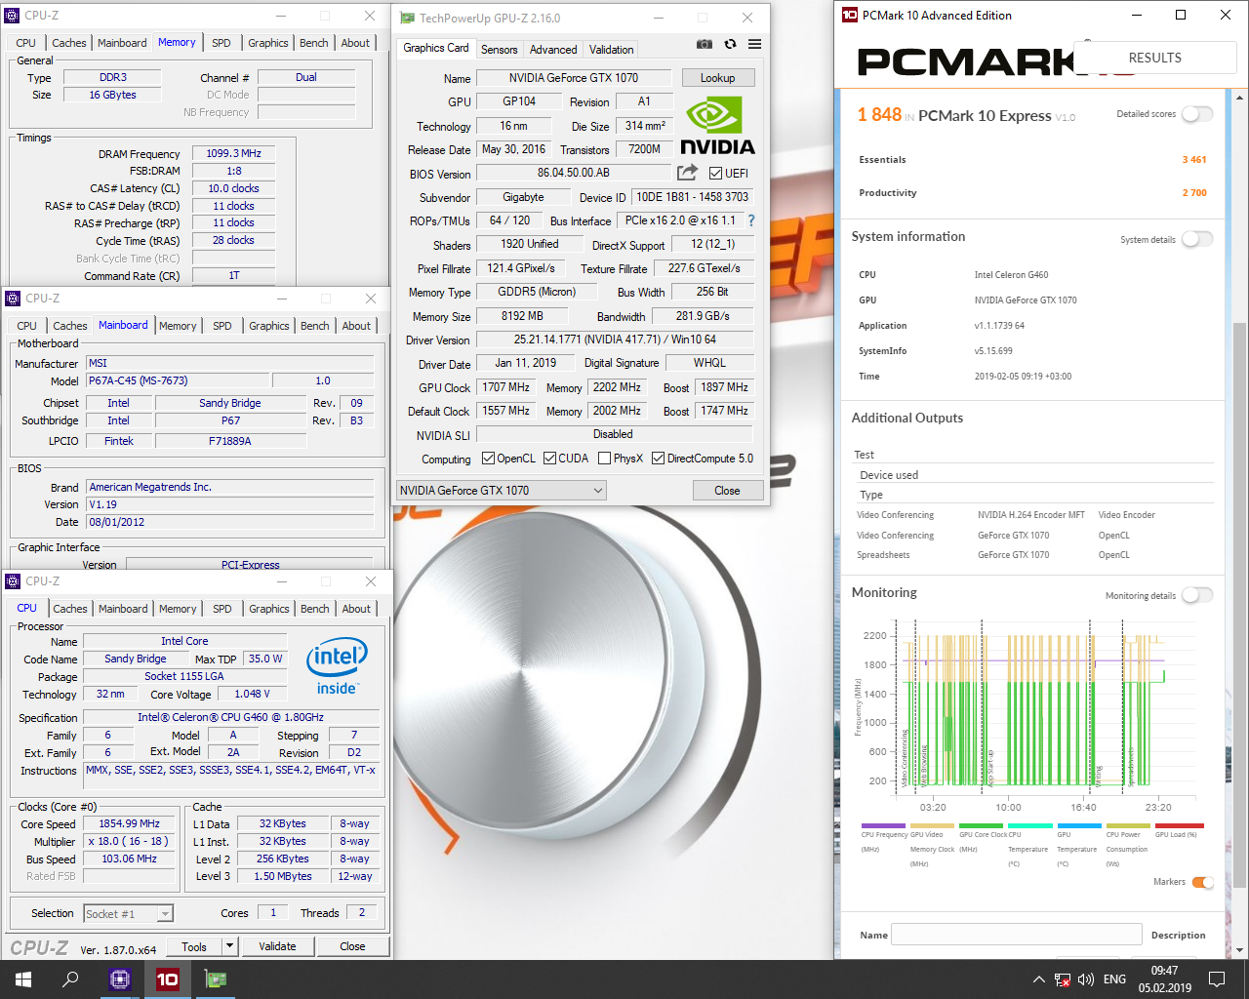
Task: Click the PCMark scrollbar up arrow
Action: [1240, 99]
